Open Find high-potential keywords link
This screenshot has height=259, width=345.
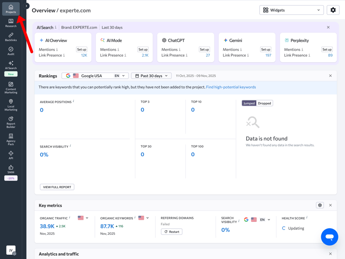[231, 87]
